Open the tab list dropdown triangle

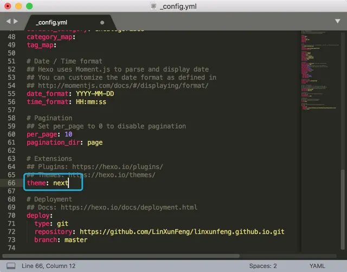click(337, 21)
